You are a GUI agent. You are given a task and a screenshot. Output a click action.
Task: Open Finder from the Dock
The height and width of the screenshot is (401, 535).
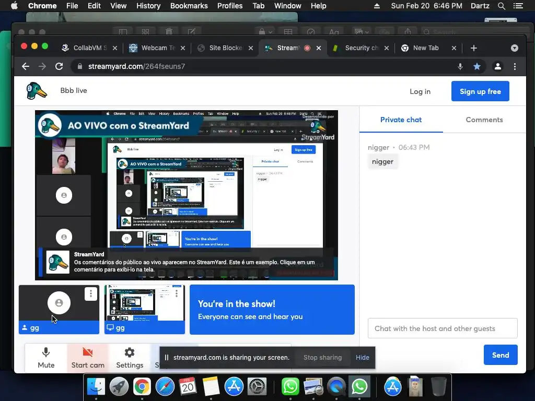click(96, 387)
